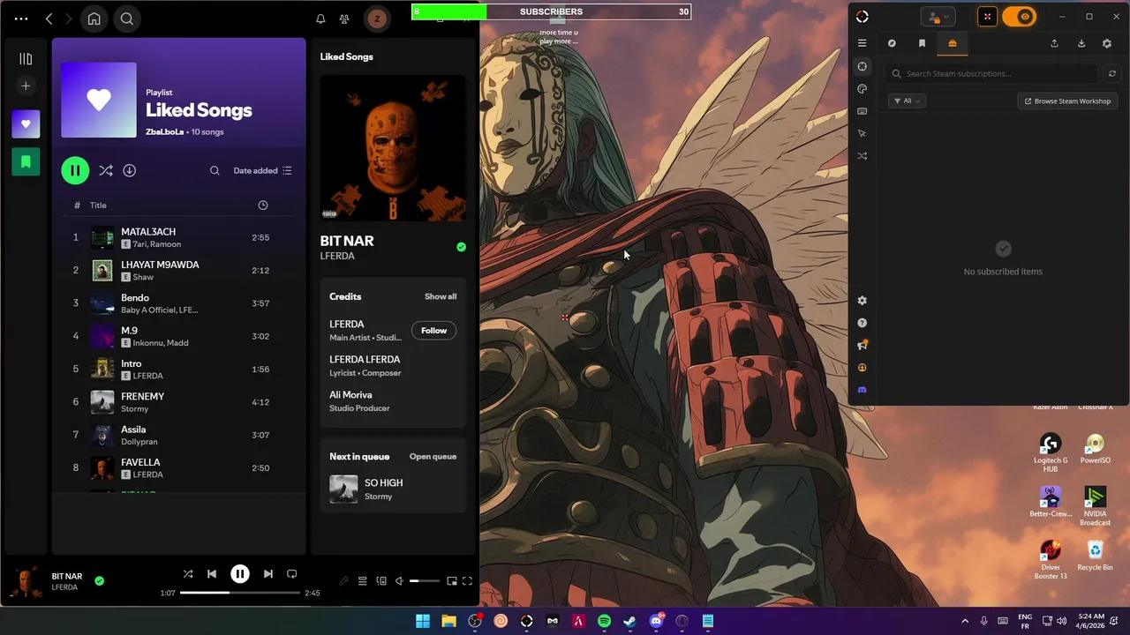Open Spotify miniplayer
Image resolution: width=1130 pixels, height=635 pixels.
click(452, 581)
